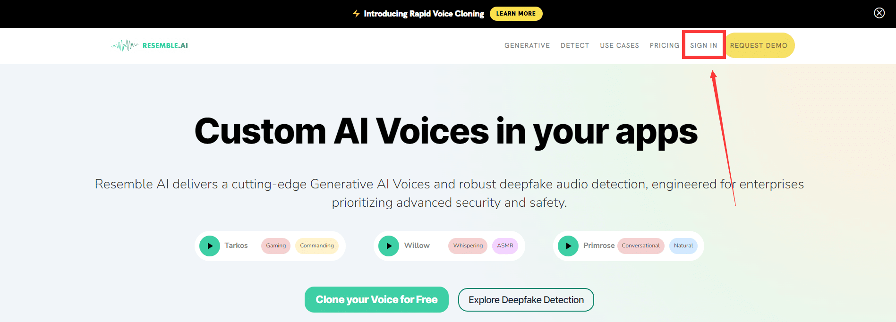Image resolution: width=896 pixels, height=322 pixels.
Task: Click Clone your Voice for Free
Action: coord(376,299)
